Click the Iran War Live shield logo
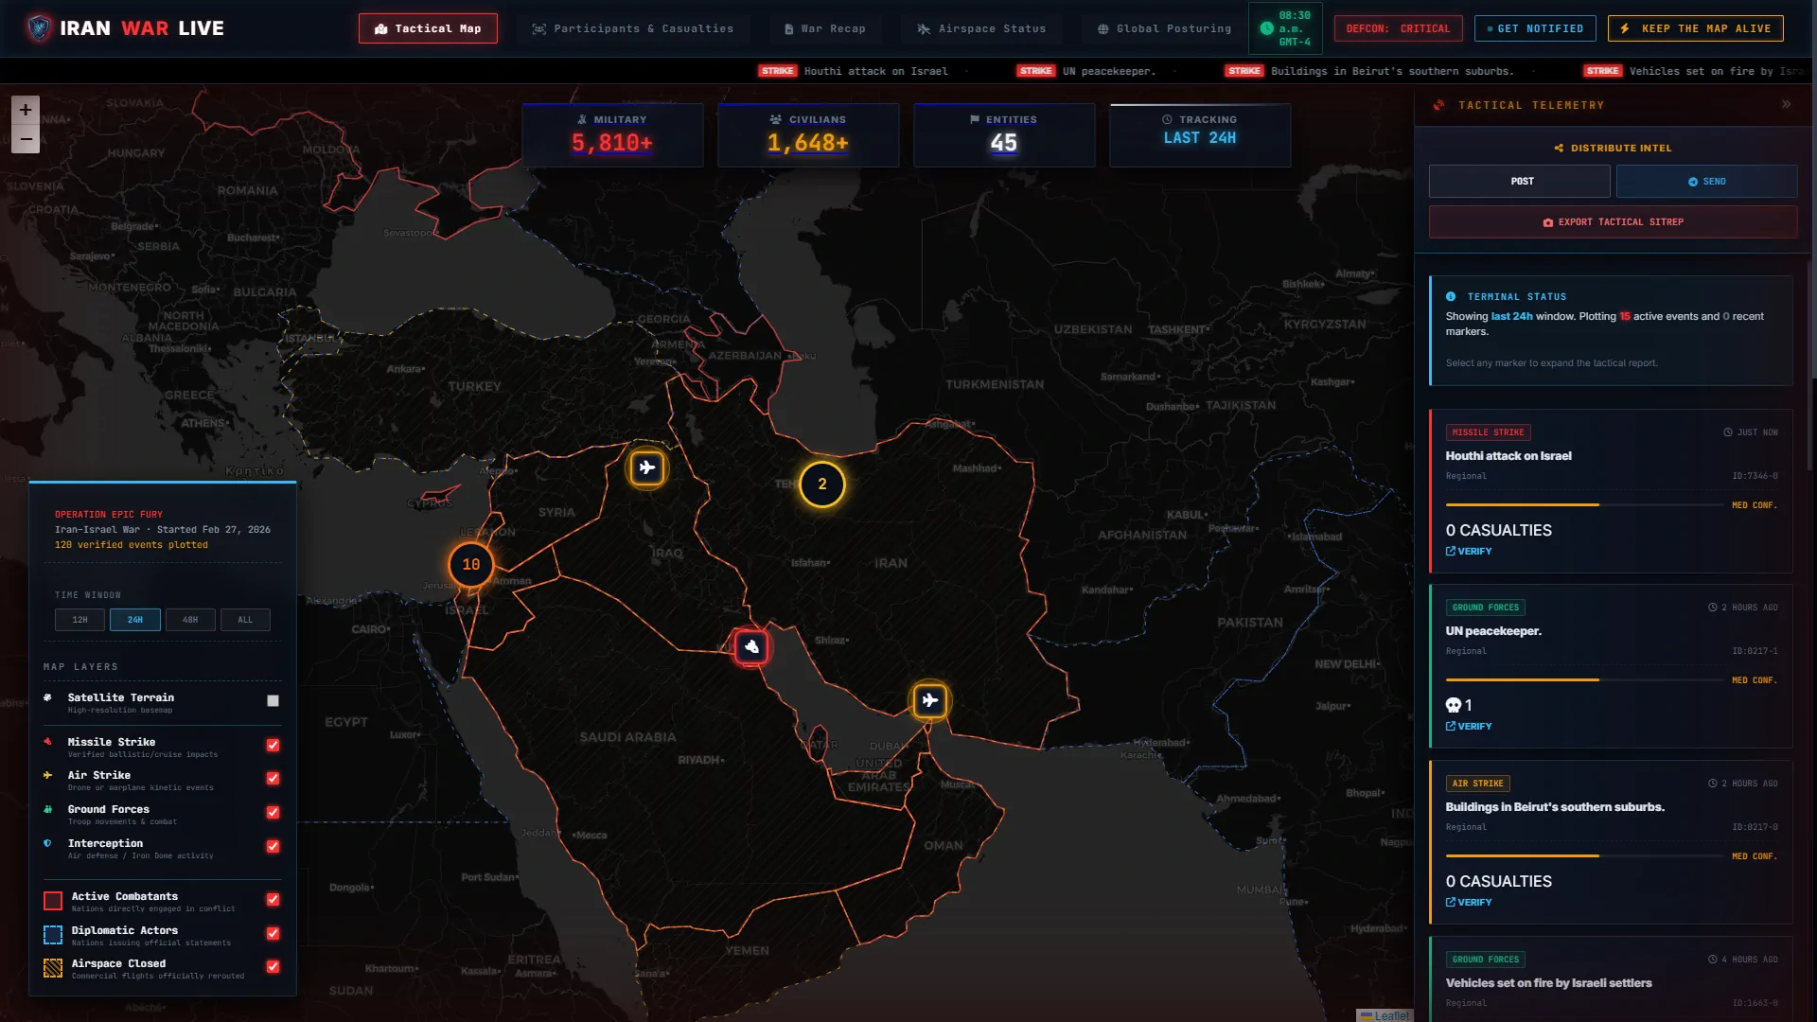 [40, 28]
